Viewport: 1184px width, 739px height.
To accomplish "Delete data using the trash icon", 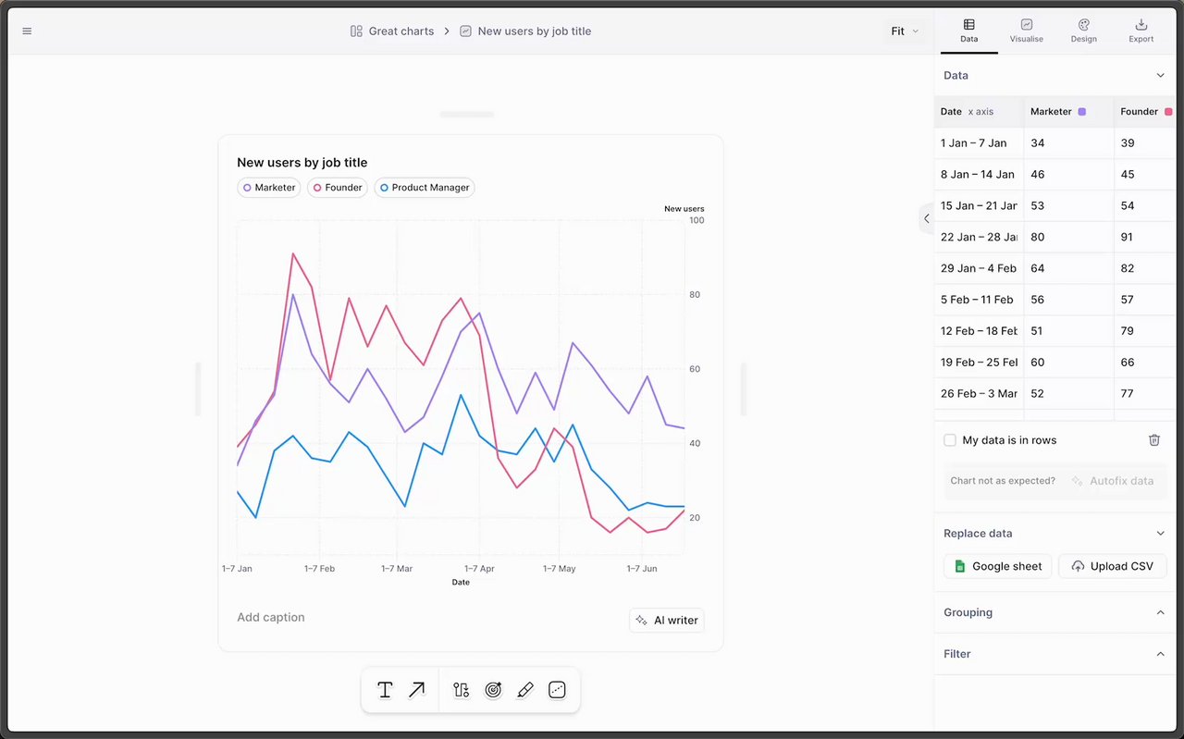I will click(1154, 440).
